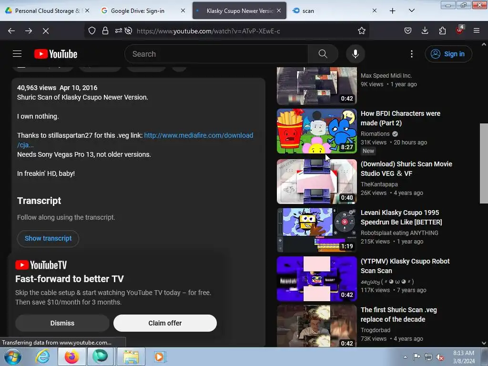The image size is (488, 366).
Task: Click the scrollbar up arrow
Action: pos(484,44)
